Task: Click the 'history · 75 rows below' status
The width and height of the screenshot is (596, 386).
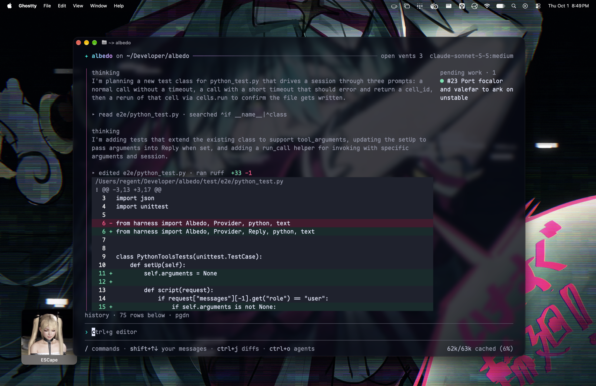Action: point(137,315)
